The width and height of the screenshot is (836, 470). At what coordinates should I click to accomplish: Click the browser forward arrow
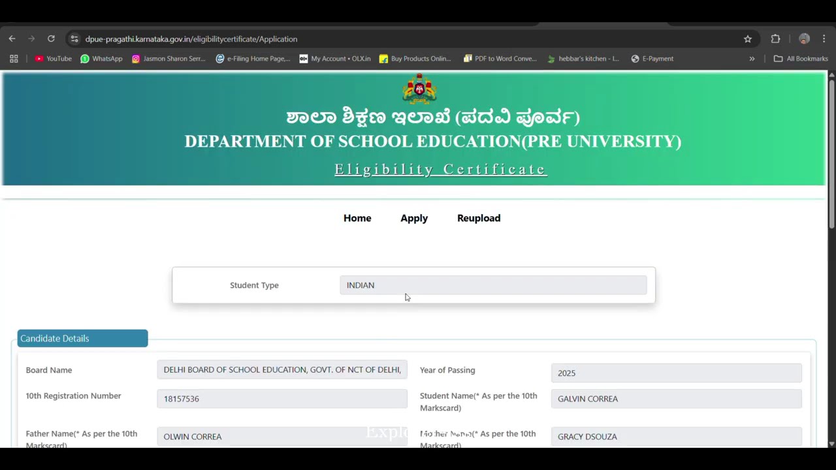[31, 39]
